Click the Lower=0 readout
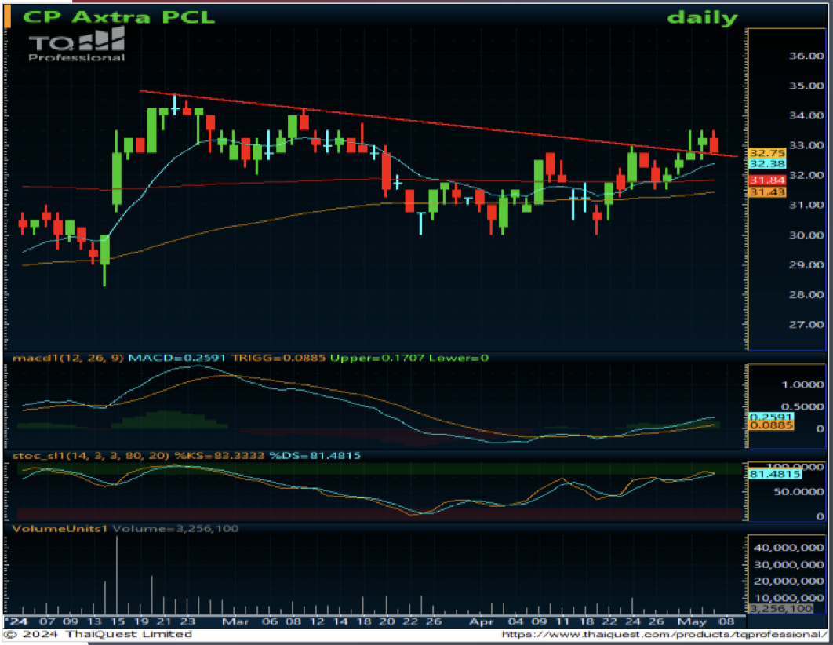Image resolution: width=833 pixels, height=645 pixels. (x=459, y=358)
